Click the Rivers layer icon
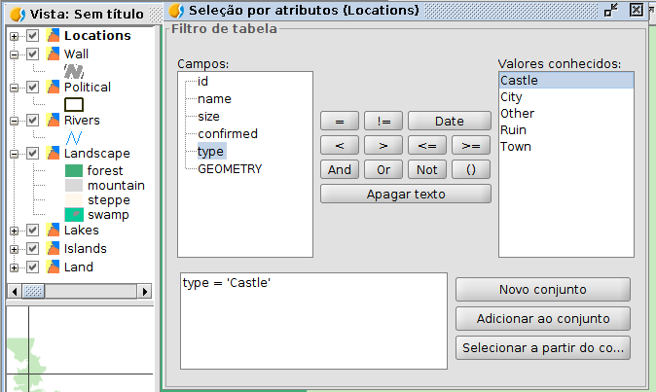 [x=53, y=121]
